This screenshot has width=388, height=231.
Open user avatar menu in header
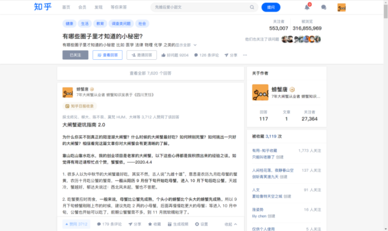click(341, 7)
